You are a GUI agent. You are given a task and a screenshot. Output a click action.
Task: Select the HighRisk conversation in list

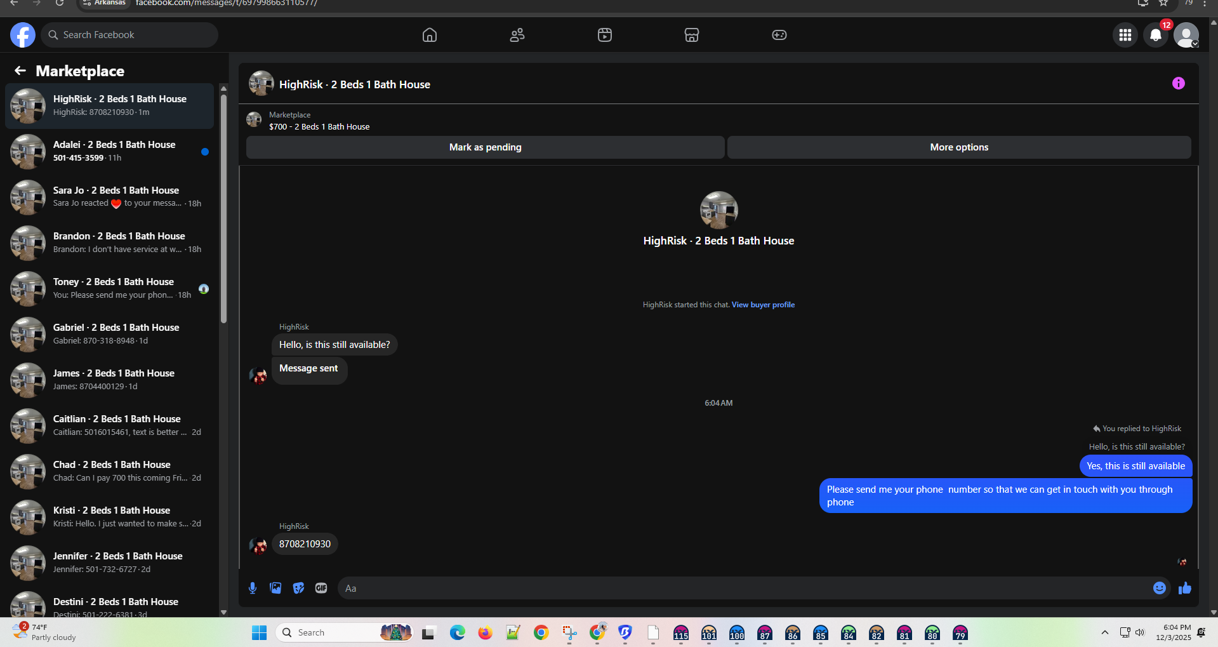[109, 106]
